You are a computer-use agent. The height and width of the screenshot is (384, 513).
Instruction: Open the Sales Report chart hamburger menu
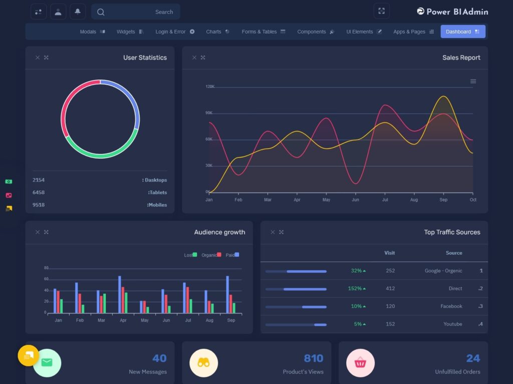(473, 81)
